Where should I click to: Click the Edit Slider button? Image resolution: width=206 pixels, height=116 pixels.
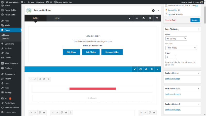click(72, 52)
